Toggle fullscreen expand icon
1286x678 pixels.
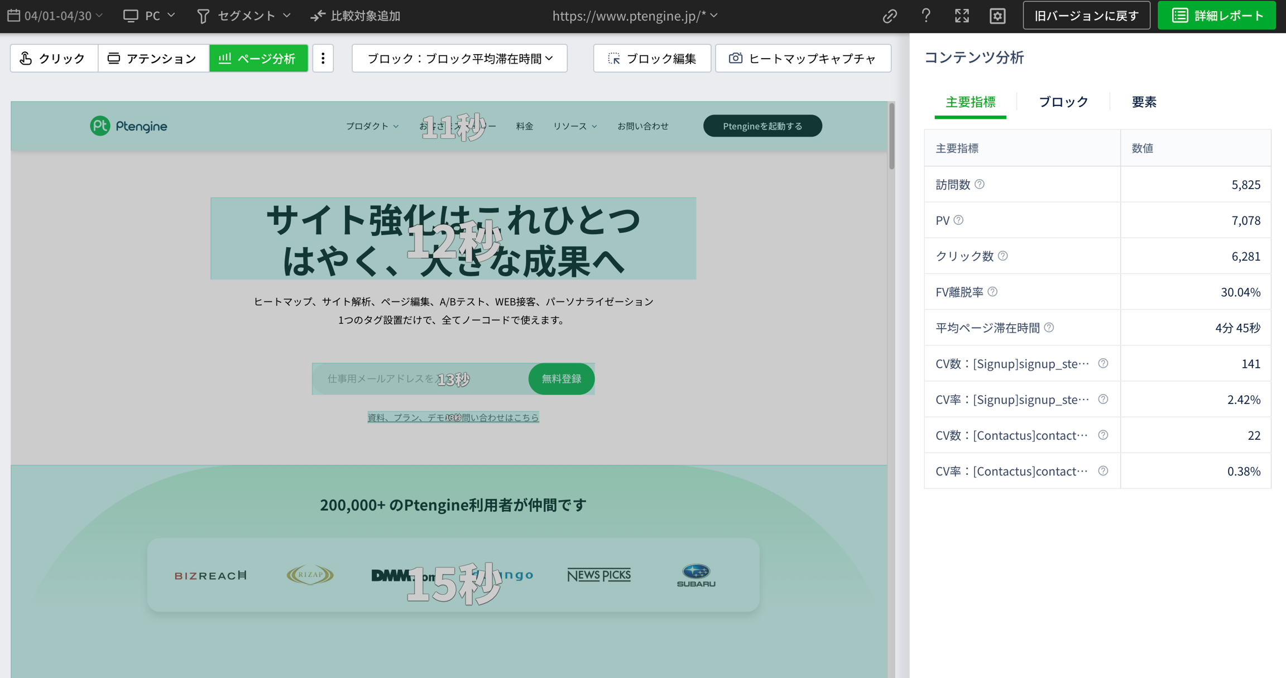tap(962, 16)
